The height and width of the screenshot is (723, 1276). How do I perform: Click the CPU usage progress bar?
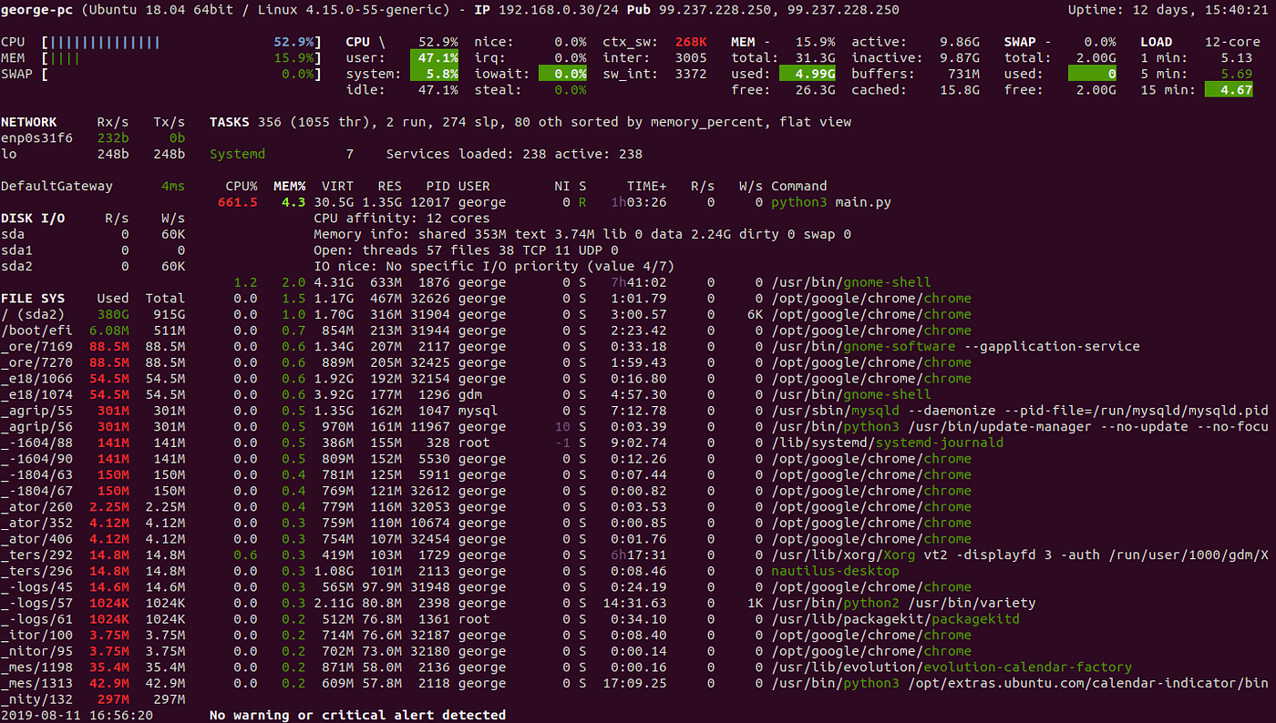pos(181,42)
